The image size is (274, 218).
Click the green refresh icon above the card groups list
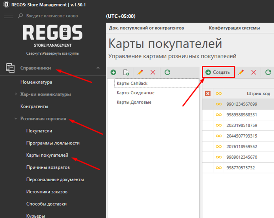(x=167, y=72)
